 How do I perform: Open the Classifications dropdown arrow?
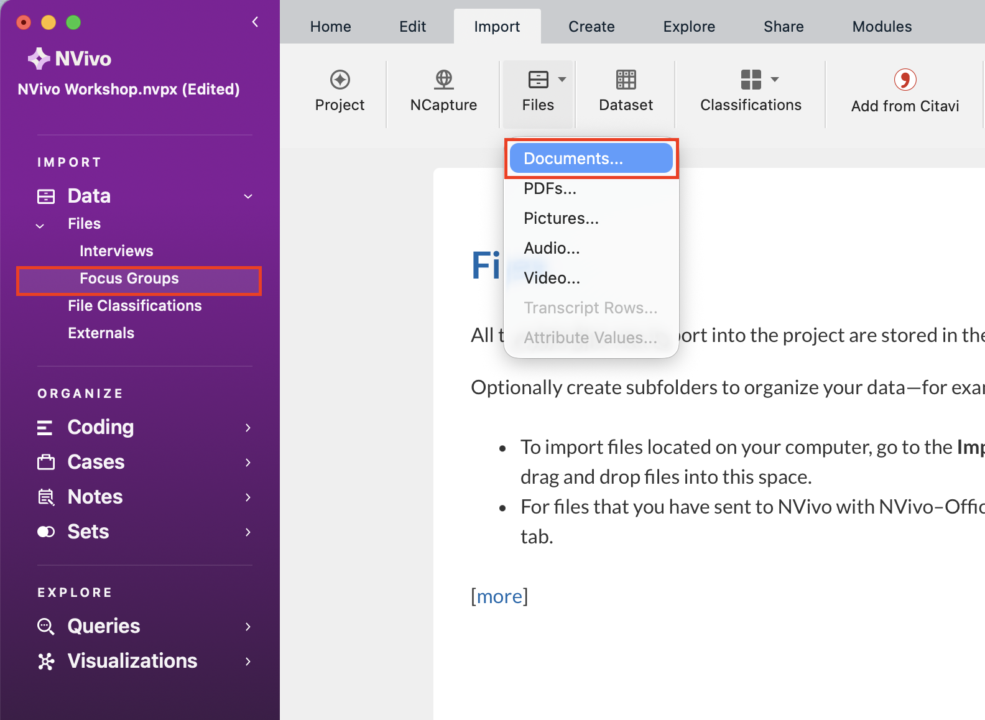tap(775, 80)
